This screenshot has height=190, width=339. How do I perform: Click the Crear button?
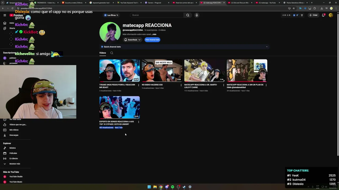313,15
